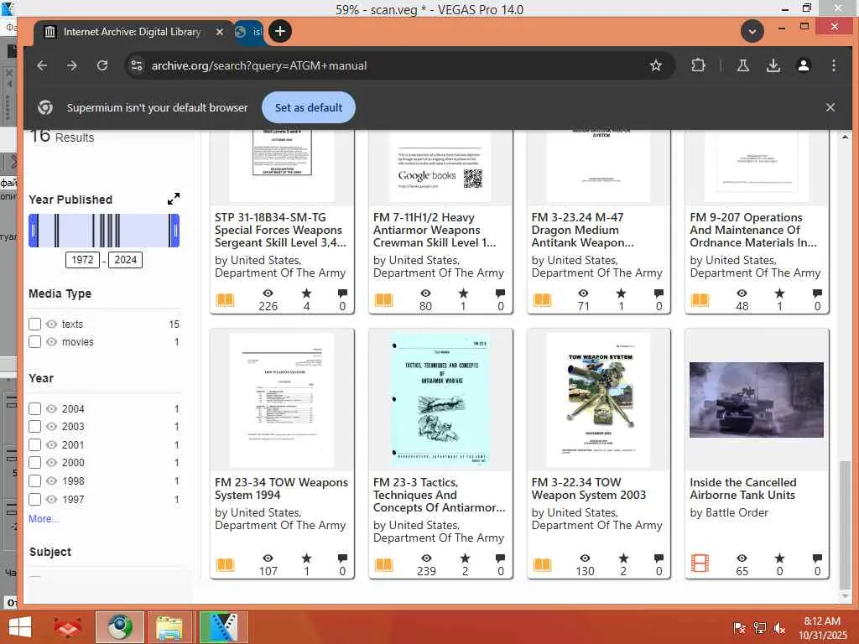Bookmark this page with the star icon
The height and width of the screenshot is (644, 859).
(655, 65)
